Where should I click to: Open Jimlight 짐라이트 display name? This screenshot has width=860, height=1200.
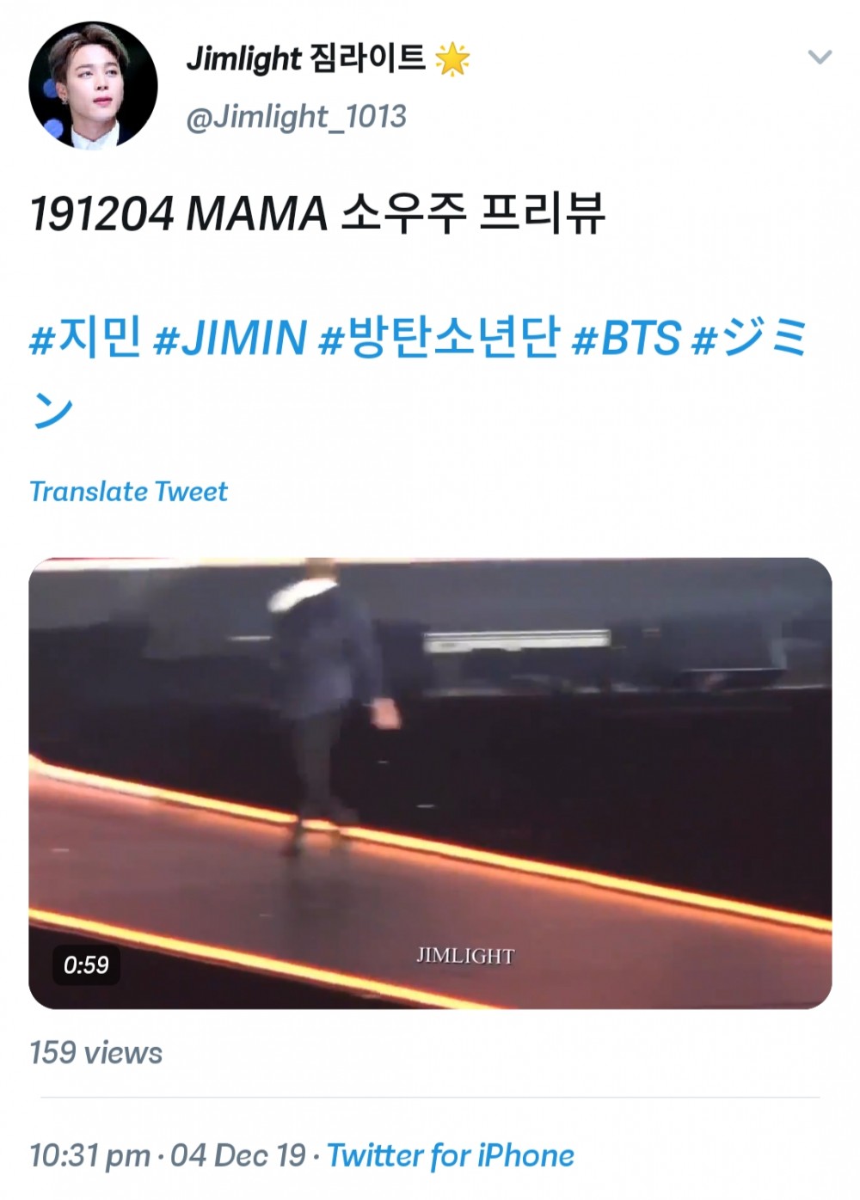tap(306, 58)
